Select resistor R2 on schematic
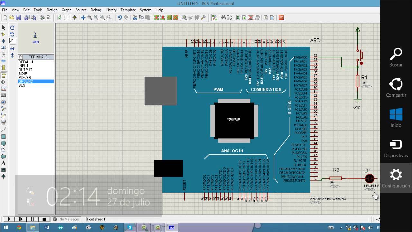412x232 pixels. pos(335,179)
